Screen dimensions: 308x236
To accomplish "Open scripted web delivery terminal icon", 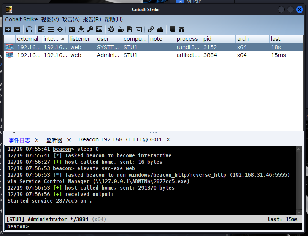I will [139, 30].
